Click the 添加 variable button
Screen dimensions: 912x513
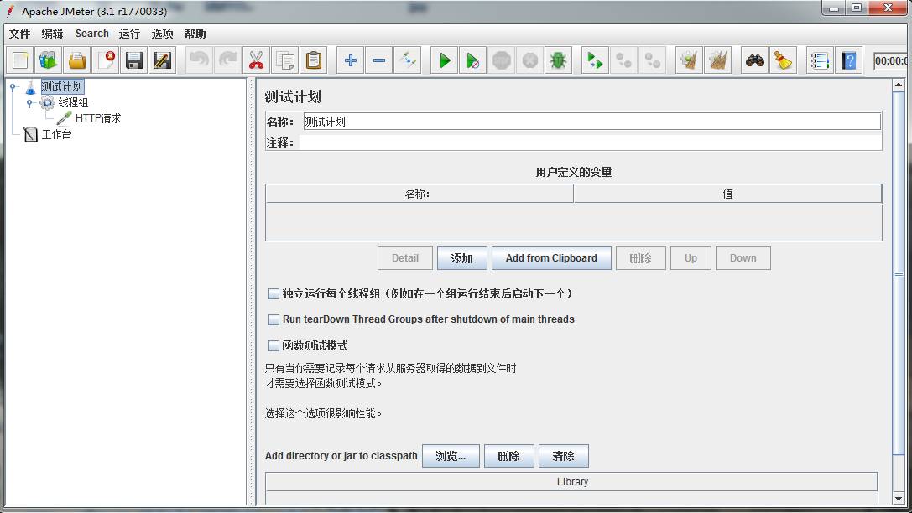461,258
